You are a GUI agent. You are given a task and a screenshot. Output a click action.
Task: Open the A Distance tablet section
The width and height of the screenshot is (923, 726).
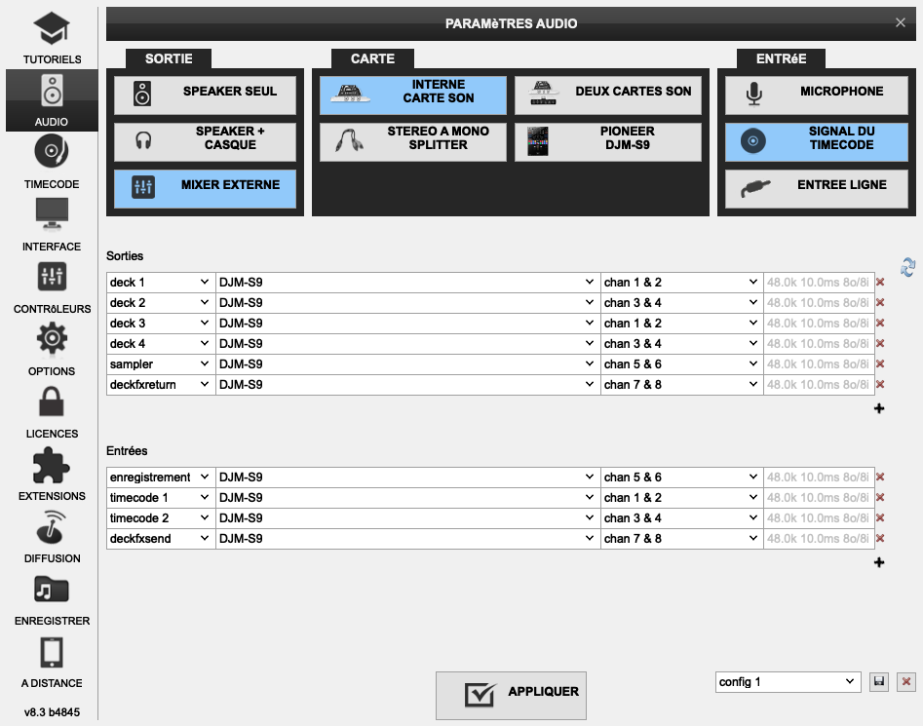click(52, 662)
